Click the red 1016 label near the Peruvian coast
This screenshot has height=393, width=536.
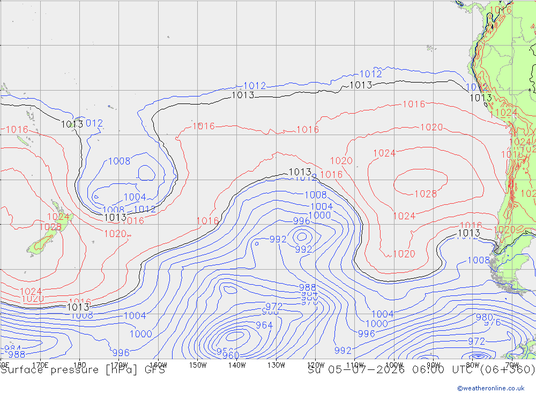[x=414, y=104]
